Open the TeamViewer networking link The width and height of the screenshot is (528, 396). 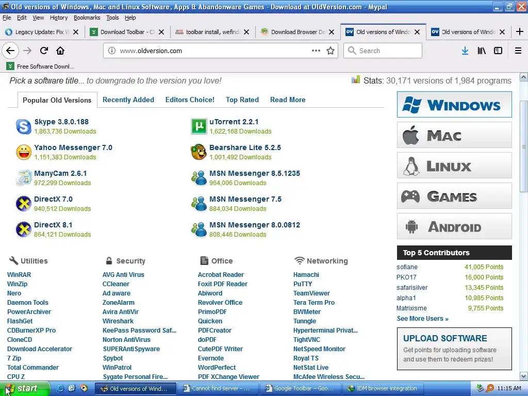point(311,293)
